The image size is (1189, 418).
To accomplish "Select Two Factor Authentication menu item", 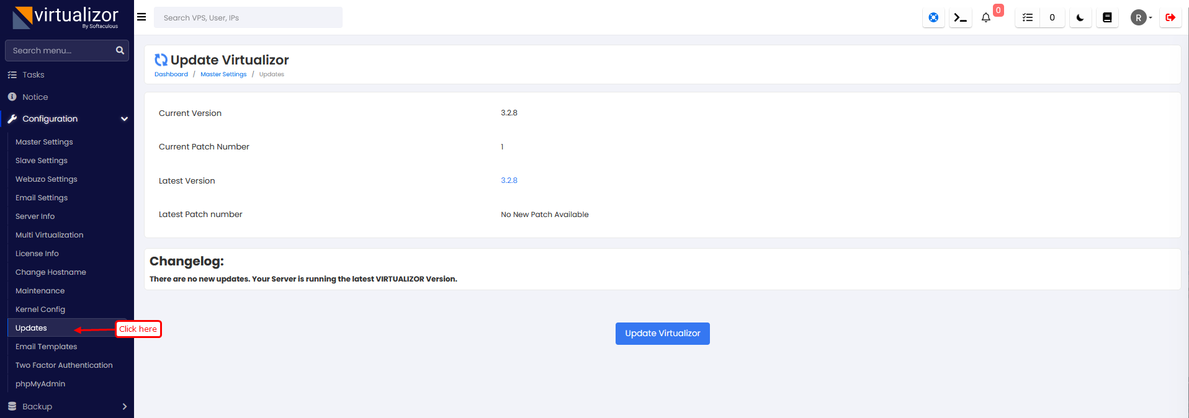I will (x=64, y=365).
